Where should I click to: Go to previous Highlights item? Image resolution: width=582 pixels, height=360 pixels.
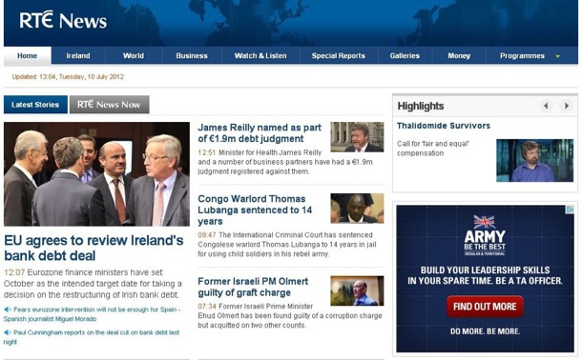[x=546, y=106]
